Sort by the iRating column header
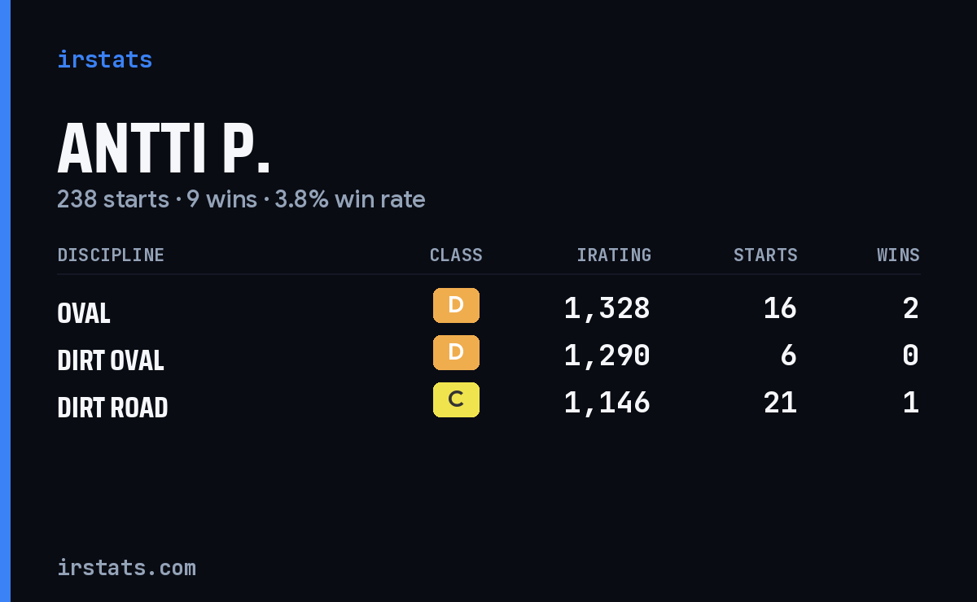This screenshot has height=602, width=977. (x=614, y=255)
